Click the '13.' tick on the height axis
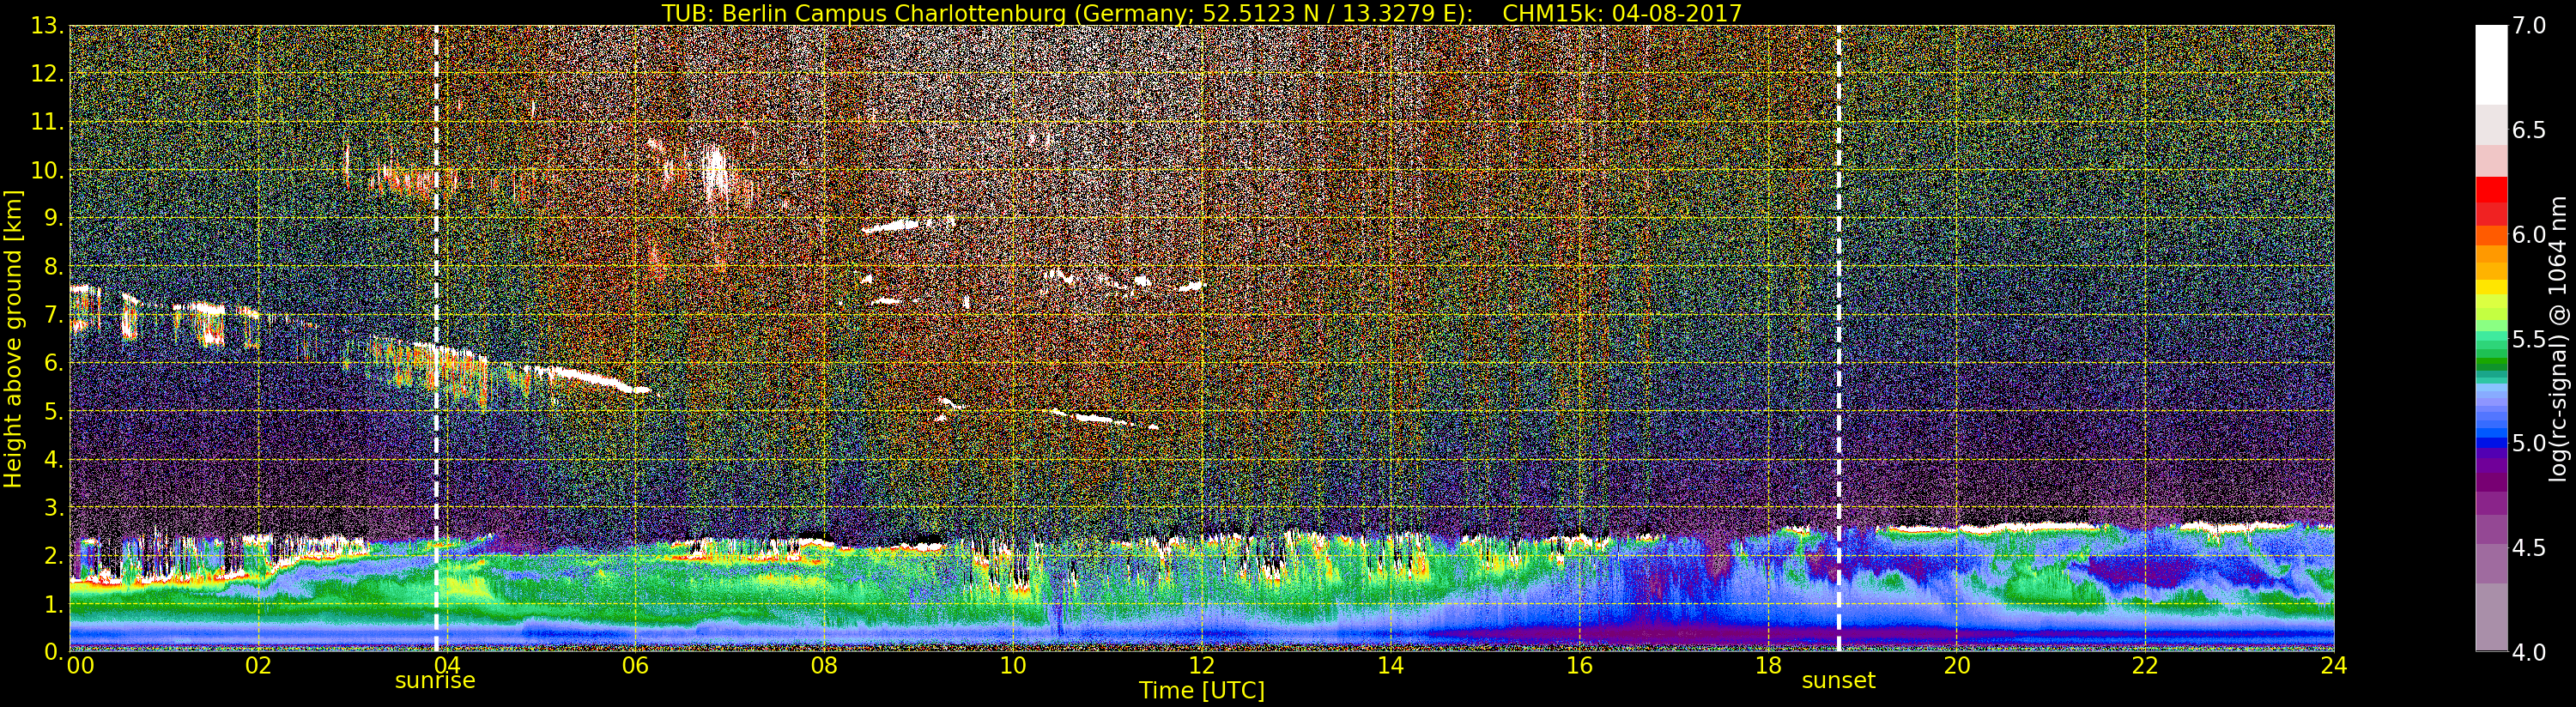 (x=47, y=26)
